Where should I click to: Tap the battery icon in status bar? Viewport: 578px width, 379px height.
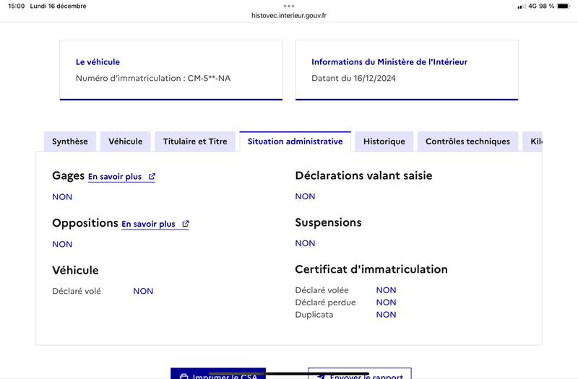564,6
